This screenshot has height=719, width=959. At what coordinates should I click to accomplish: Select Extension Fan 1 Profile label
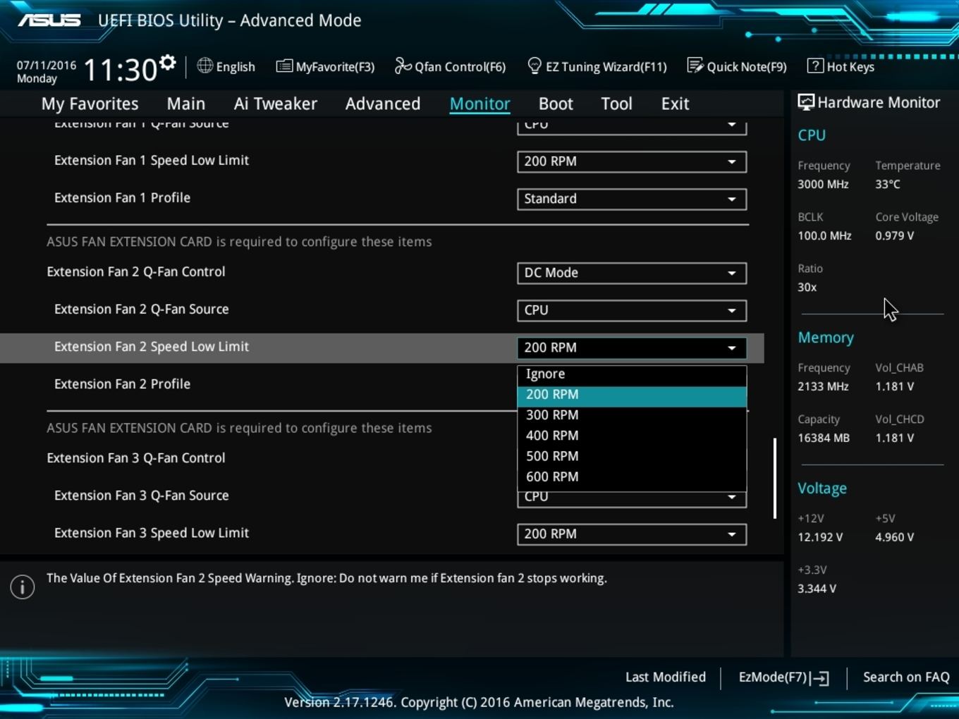click(123, 198)
